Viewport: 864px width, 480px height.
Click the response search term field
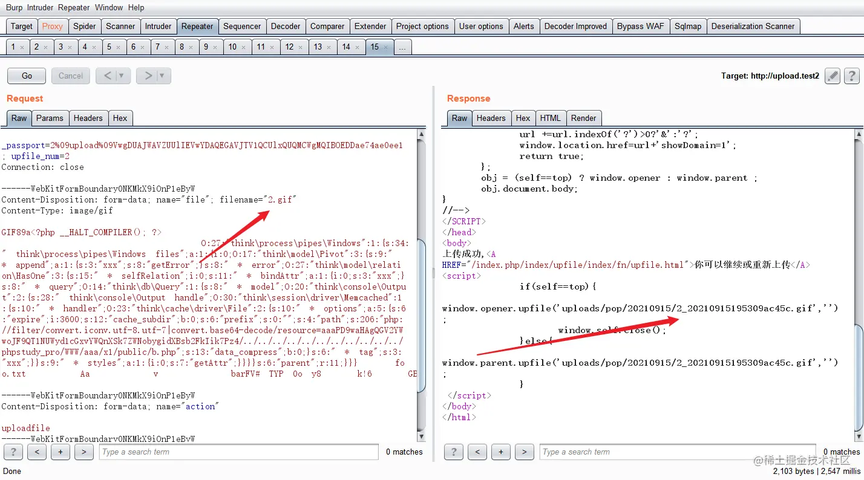[x=678, y=452]
